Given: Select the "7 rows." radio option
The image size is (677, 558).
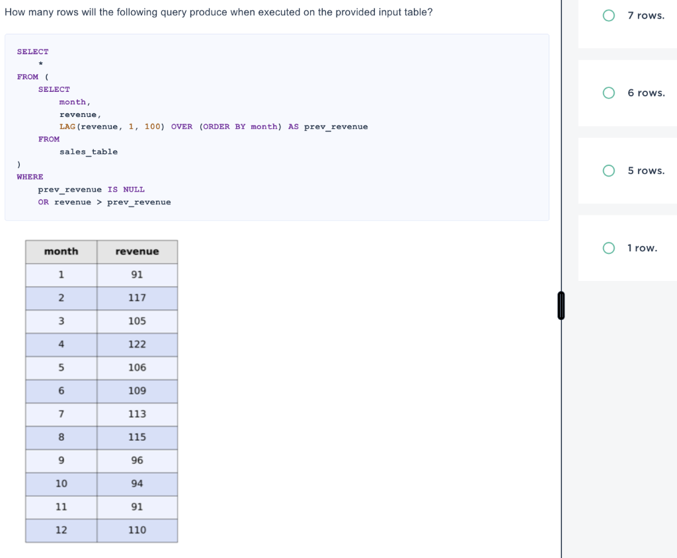Looking at the screenshot, I should [609, 16].
